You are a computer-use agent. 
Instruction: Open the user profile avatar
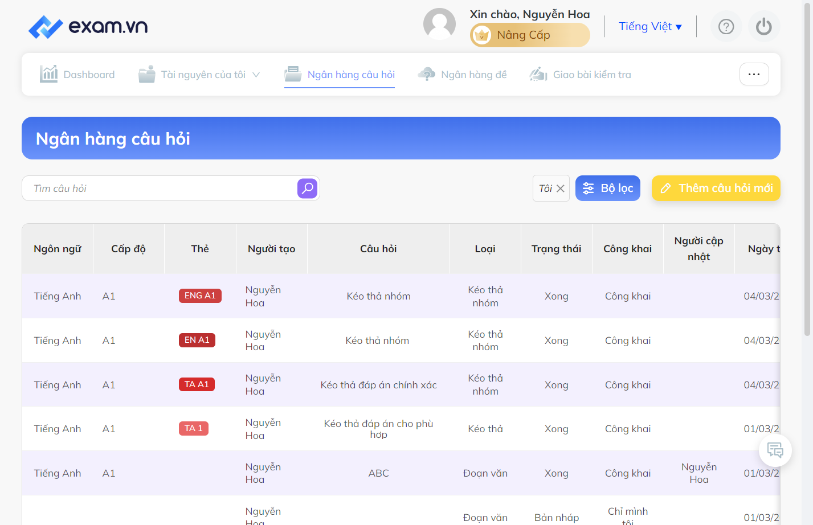(439, 24)
